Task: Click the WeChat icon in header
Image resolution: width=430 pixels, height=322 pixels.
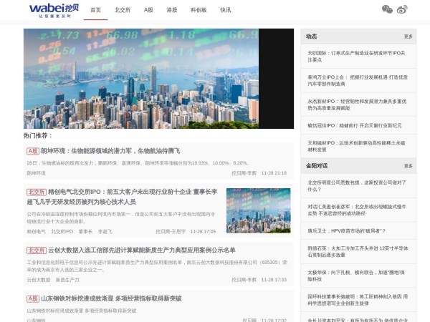Action: [387, 9]
